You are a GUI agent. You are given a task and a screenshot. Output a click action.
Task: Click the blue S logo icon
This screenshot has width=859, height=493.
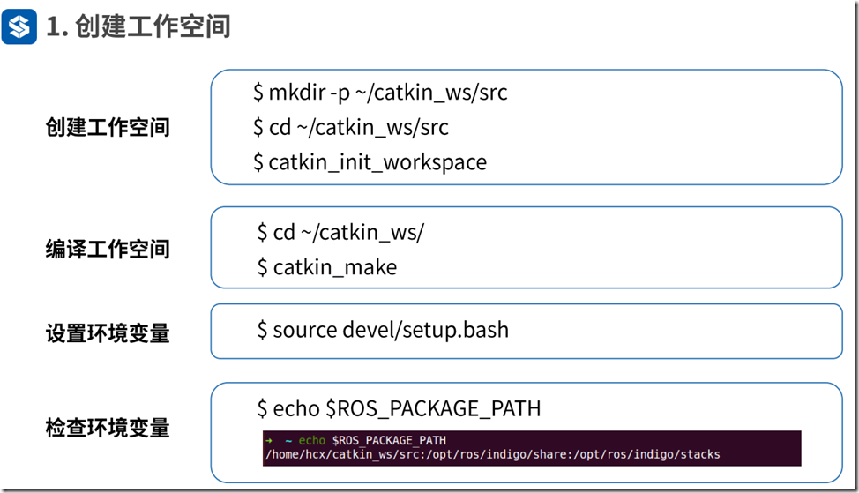pyautogui.click(x=19, y=26)
